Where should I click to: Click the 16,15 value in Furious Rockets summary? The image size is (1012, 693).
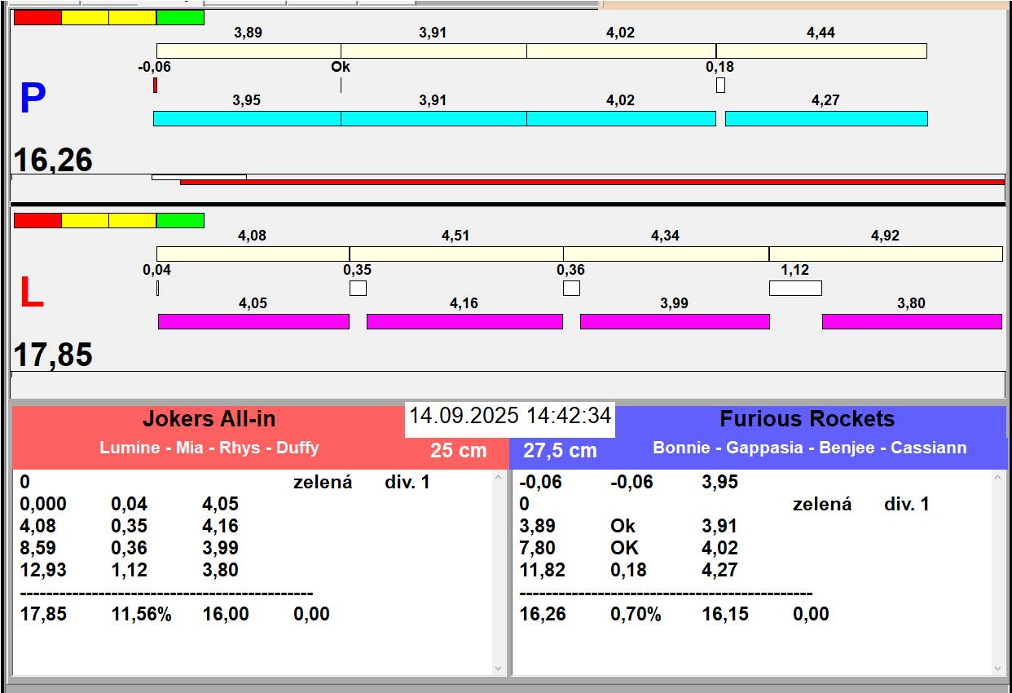pos(726,614)
